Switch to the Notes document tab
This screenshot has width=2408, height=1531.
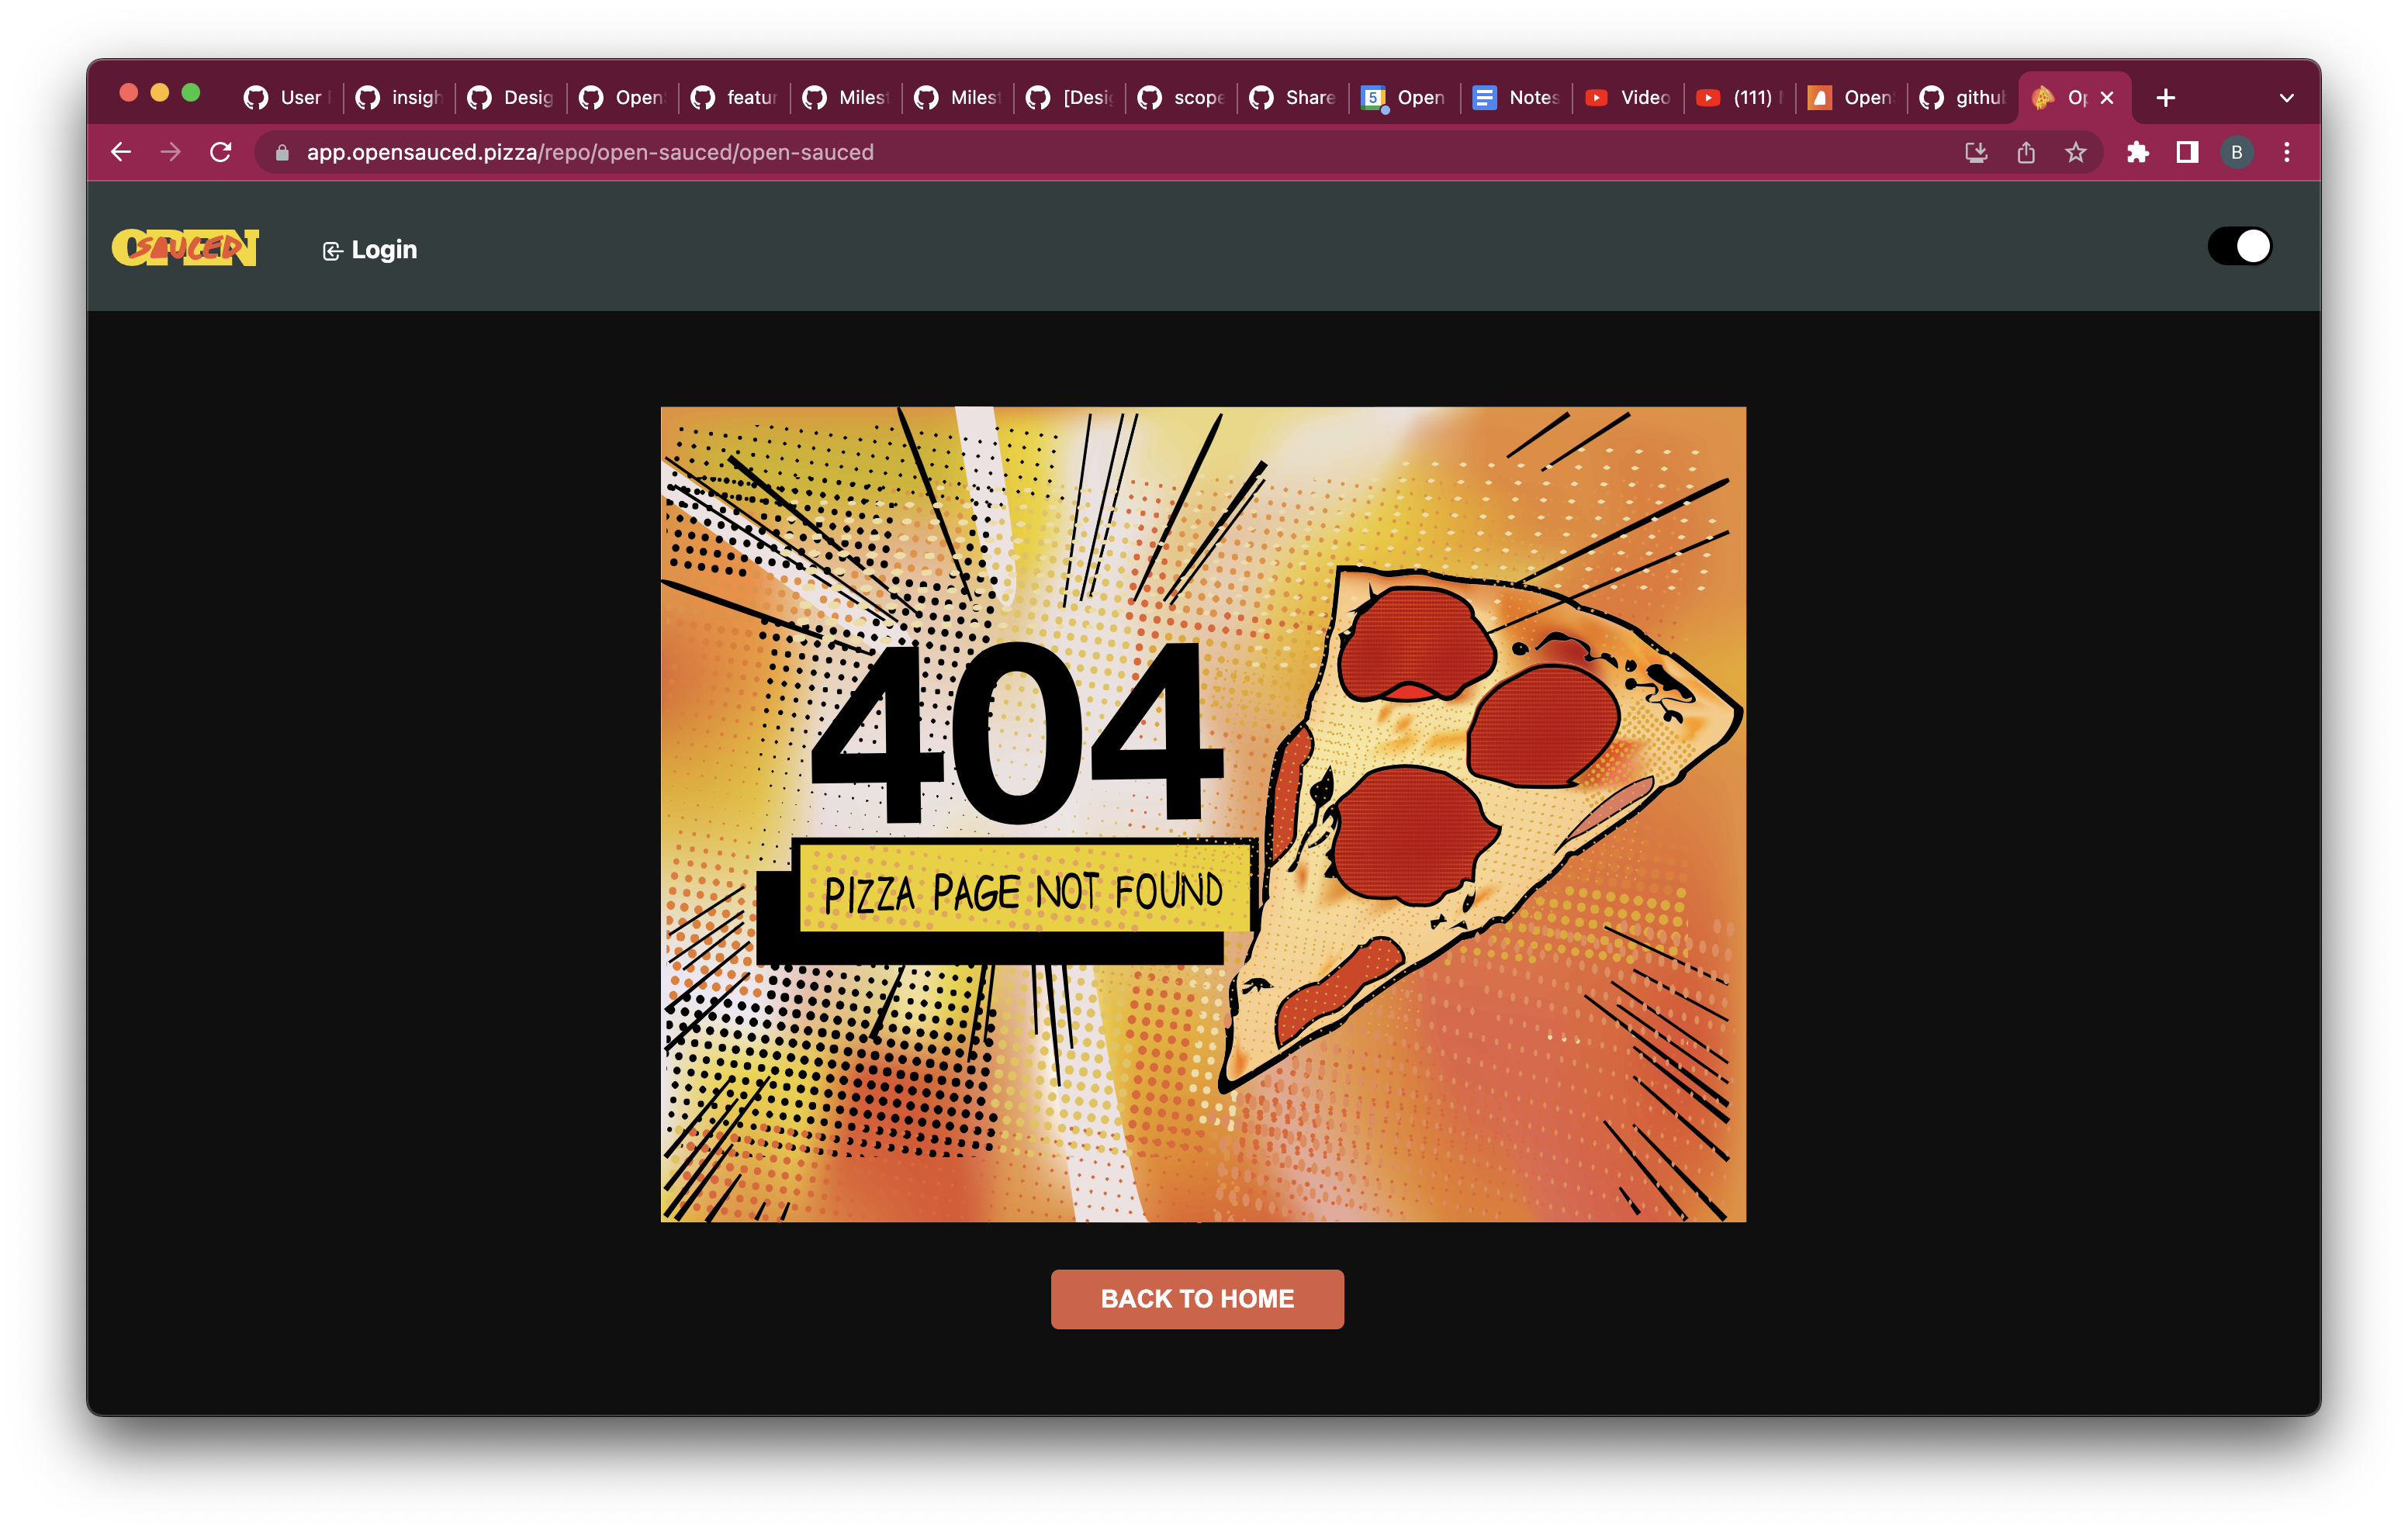coord(1516,97)
